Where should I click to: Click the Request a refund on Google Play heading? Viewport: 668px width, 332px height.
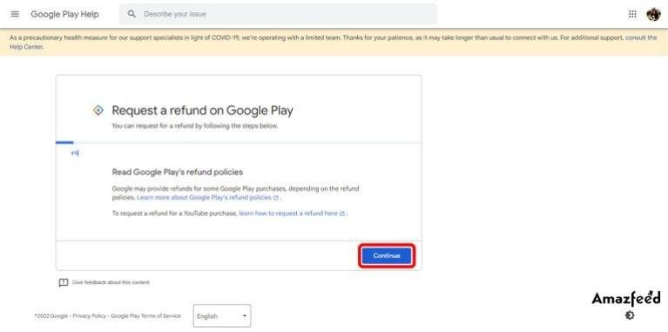pyautogui.click(x=202, y=111)
